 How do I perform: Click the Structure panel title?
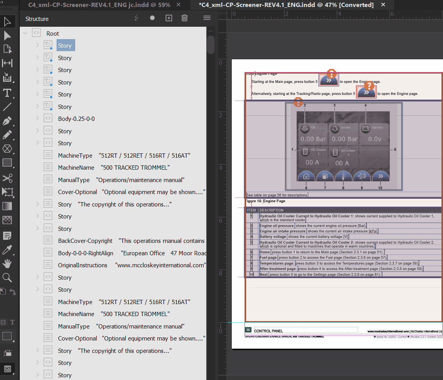[x=37, y=19]
